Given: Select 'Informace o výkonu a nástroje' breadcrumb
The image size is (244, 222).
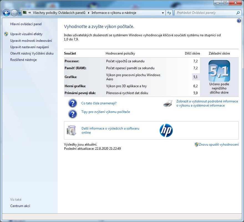Looking at the screenshot, I should 114,13.
